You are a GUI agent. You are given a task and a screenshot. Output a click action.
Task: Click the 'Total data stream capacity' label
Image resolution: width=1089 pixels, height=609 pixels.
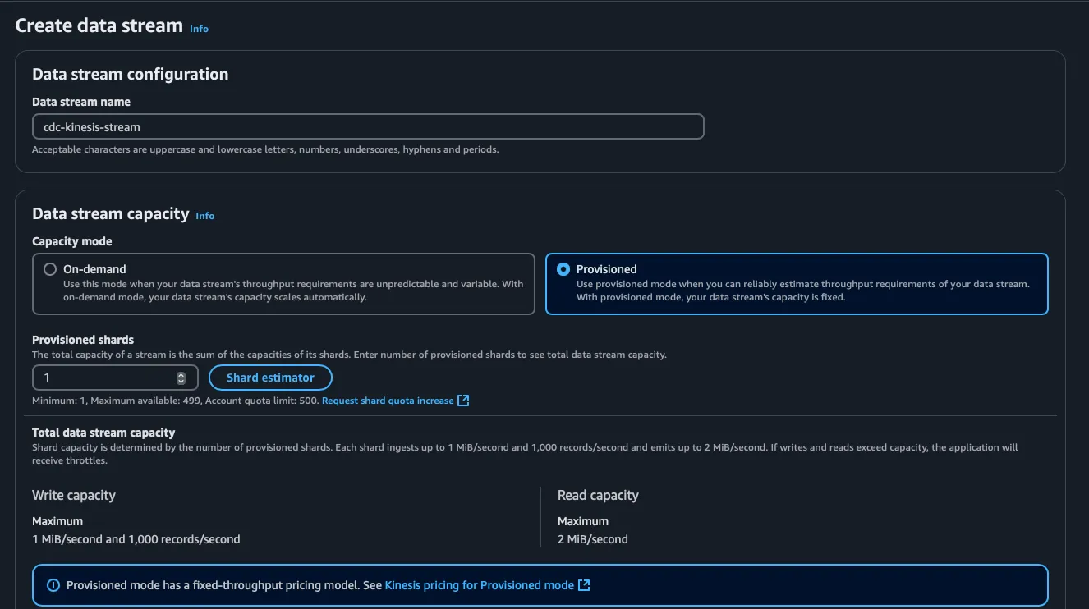click(x=103, y=433)
